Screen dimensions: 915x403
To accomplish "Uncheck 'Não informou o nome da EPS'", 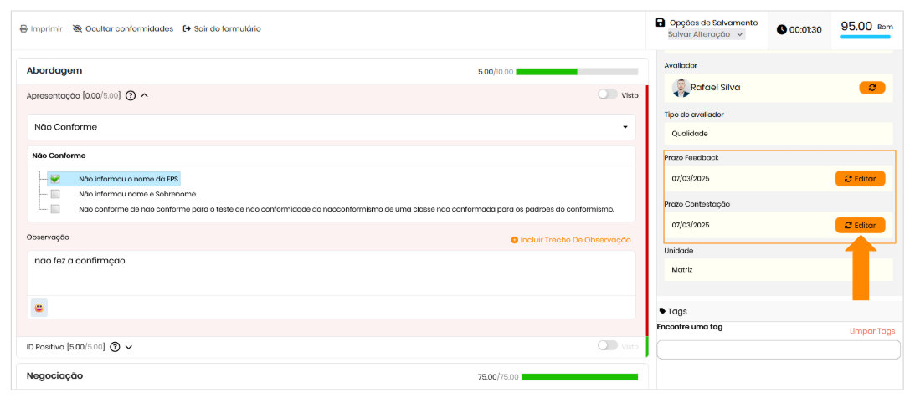I will click(x=55, y=179).
